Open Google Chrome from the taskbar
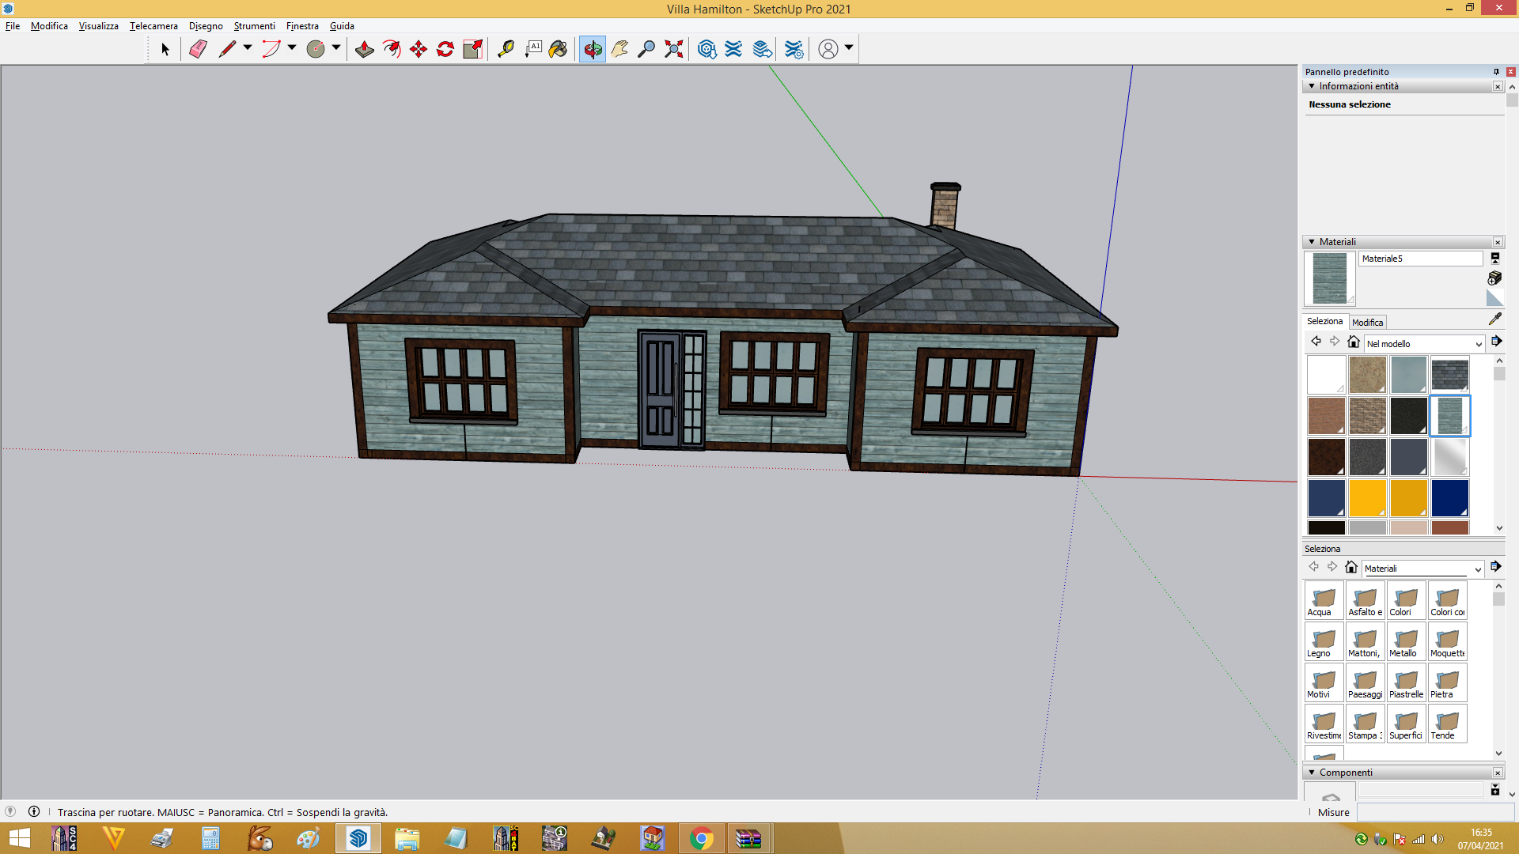Viewport: 1519px width, 854px height. coord(701,838)
